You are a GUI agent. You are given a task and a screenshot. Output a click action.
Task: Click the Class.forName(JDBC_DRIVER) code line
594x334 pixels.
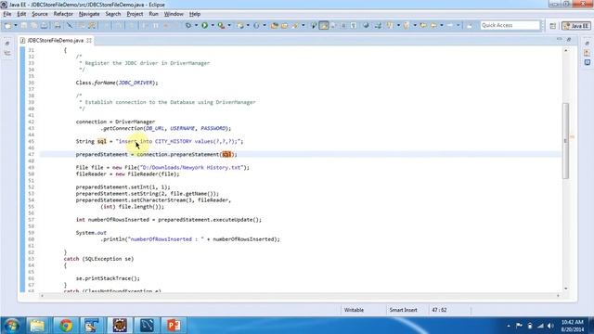[117, 83]
